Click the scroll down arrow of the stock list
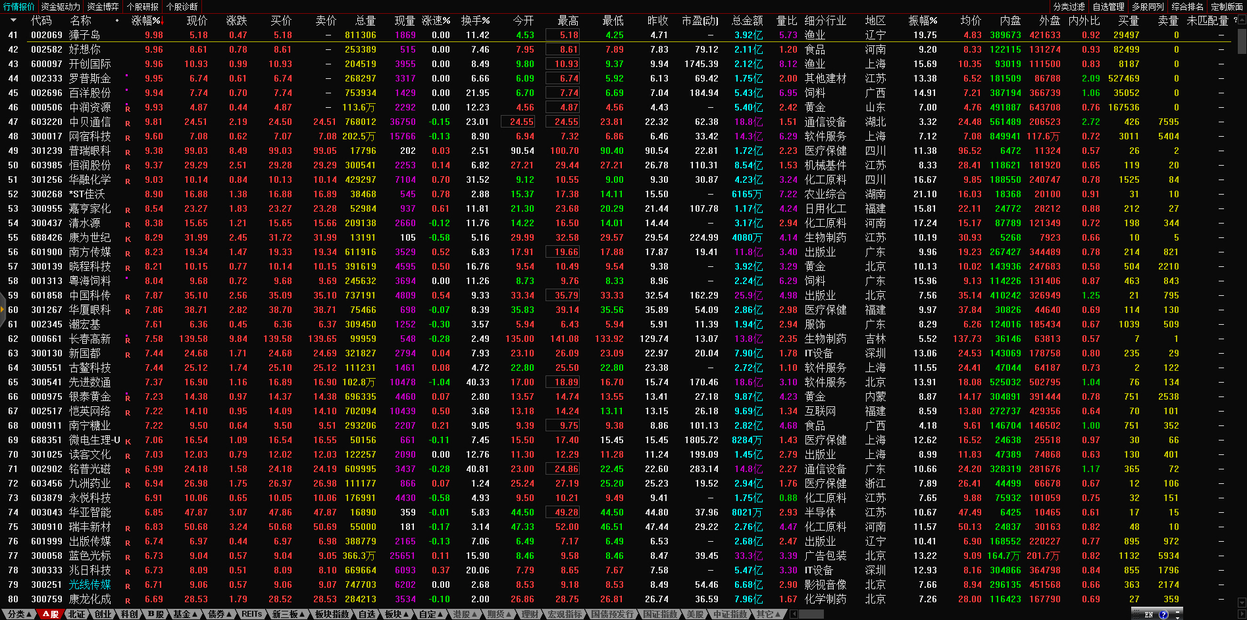 [x=1242, y=602]
